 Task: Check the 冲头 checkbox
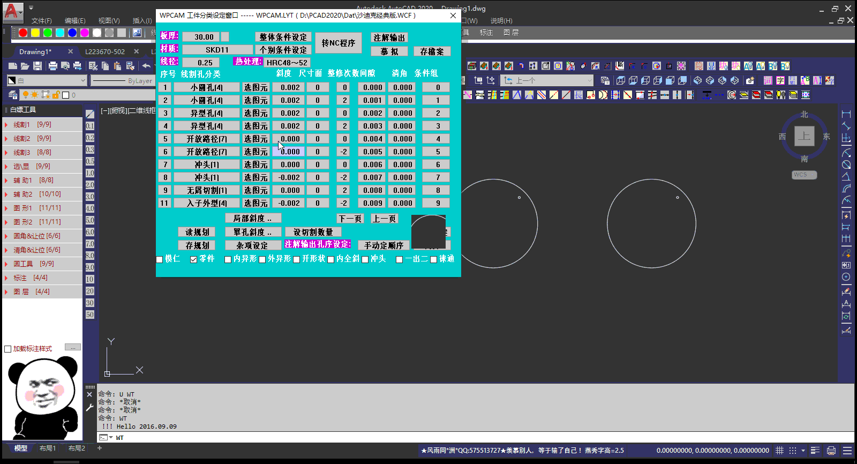point(365,259)
